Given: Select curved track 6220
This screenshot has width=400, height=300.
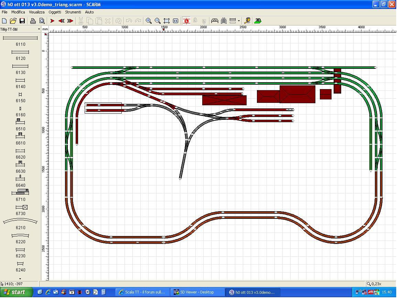Looking at the screenshot, I should click(x=20, y=238).
